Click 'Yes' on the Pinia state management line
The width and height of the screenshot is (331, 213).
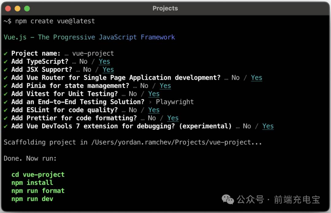(x=165, y=86)
